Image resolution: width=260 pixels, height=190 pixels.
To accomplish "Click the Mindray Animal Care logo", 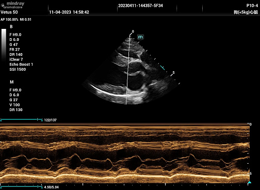I will 13,5.
